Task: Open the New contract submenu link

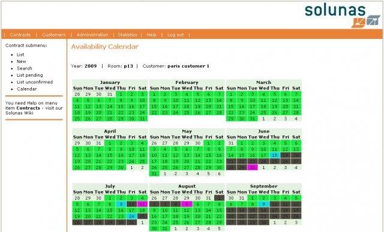Action: 22,61
